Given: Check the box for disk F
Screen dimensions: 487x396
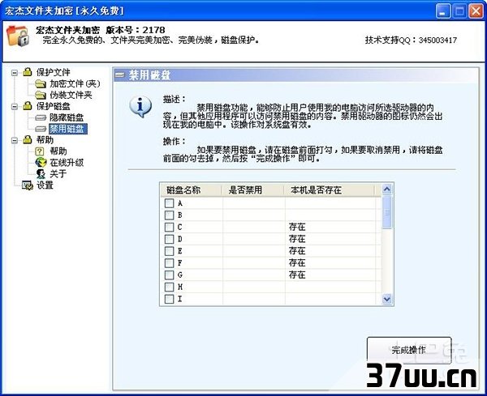Looking at the screenshot, I should point(170,263).
